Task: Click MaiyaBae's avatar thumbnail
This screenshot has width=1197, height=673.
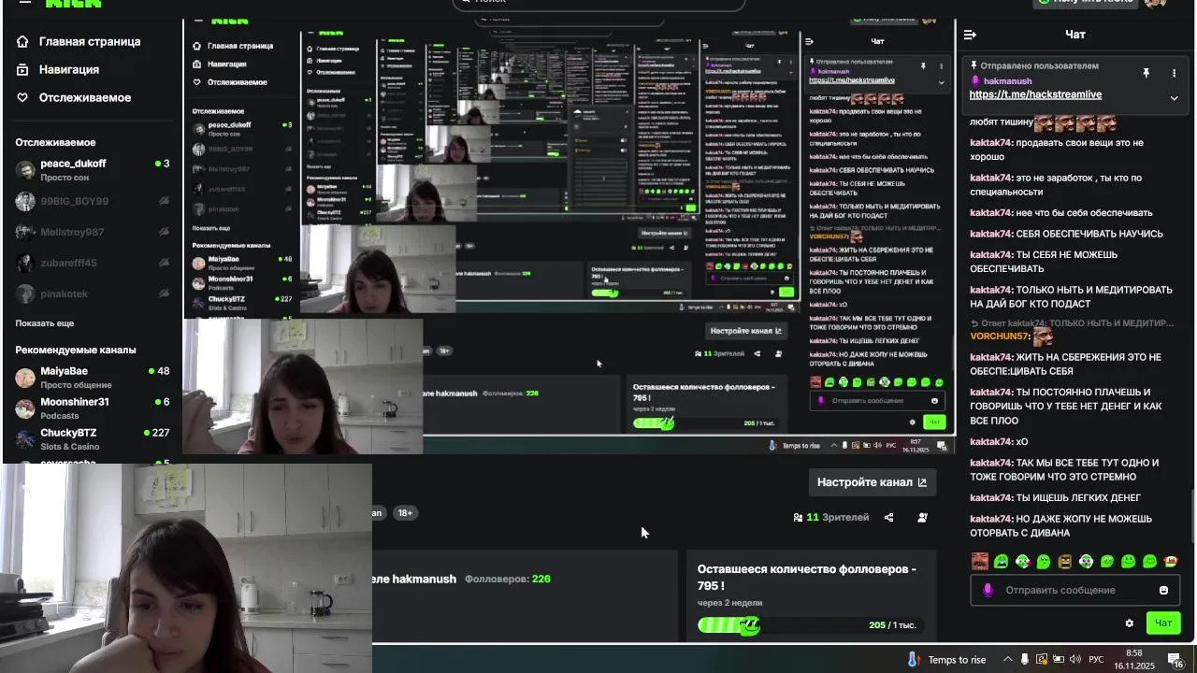Action: pos(25,378)
